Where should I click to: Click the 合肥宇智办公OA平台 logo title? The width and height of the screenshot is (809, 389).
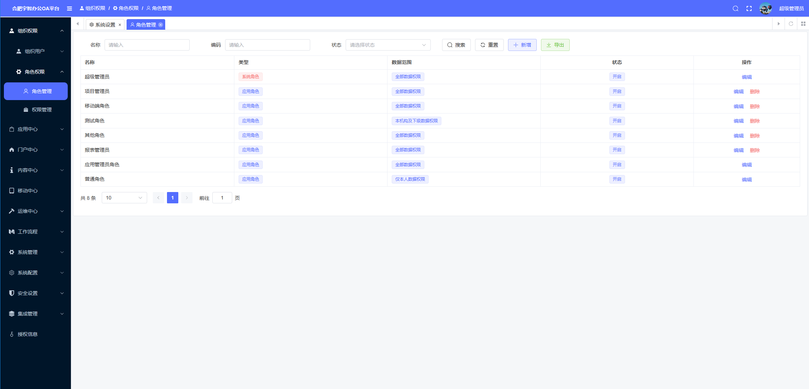[35, 8]
